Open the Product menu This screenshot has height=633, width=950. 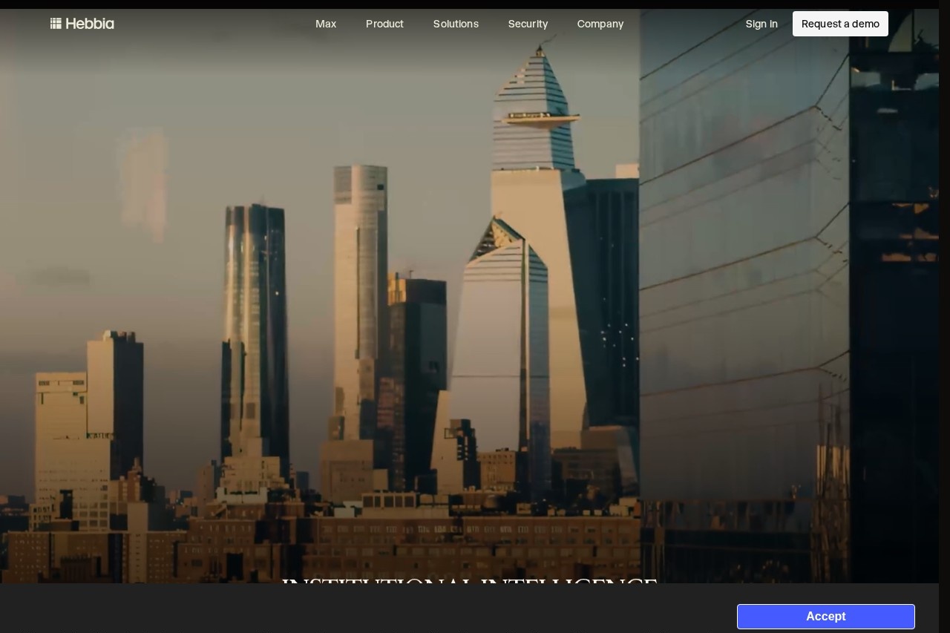(x=384, y=24)
